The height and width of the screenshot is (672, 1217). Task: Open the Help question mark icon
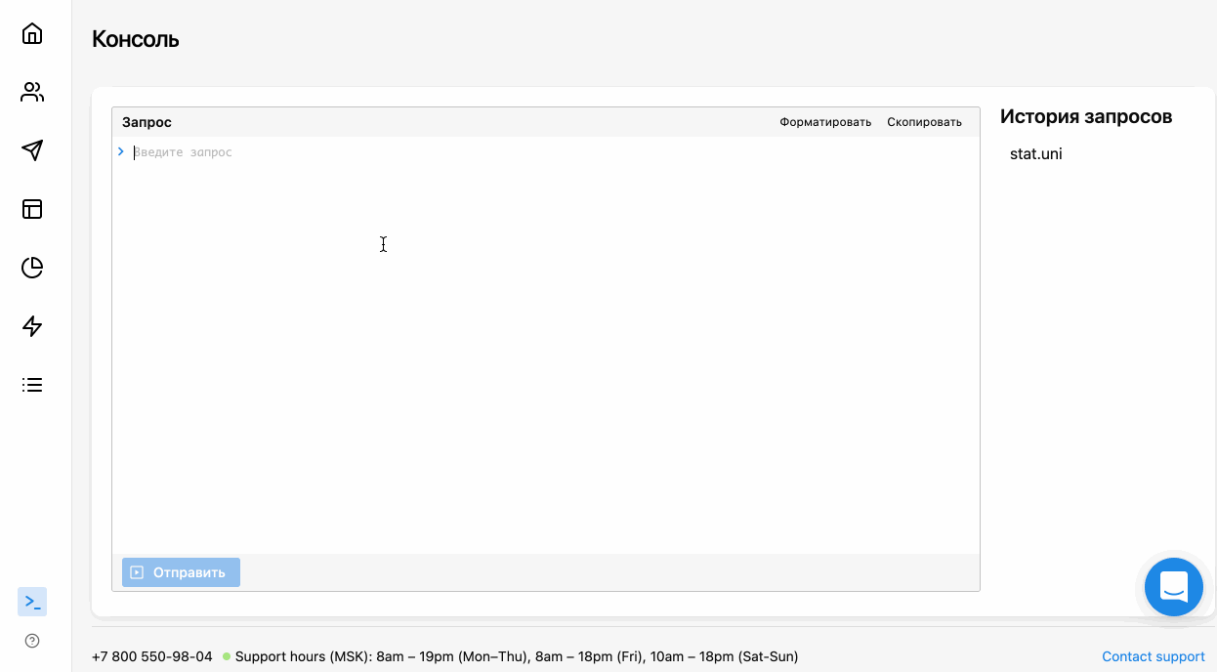[31, 641]
